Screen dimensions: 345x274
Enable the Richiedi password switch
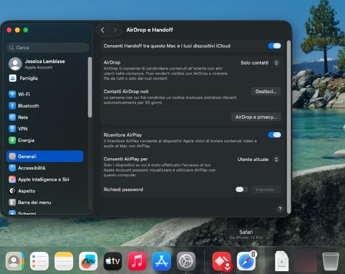click(x=241, y=189)
